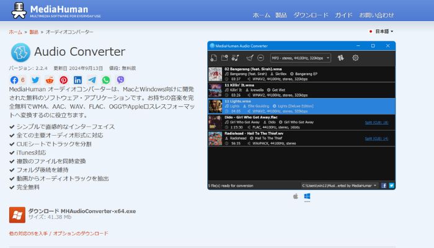
Task: Open ガイド in header navigation
Action: [x=343, y=15]
